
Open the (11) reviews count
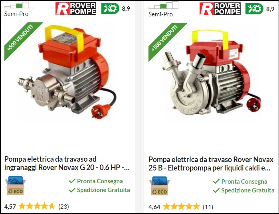pos(208,207)
